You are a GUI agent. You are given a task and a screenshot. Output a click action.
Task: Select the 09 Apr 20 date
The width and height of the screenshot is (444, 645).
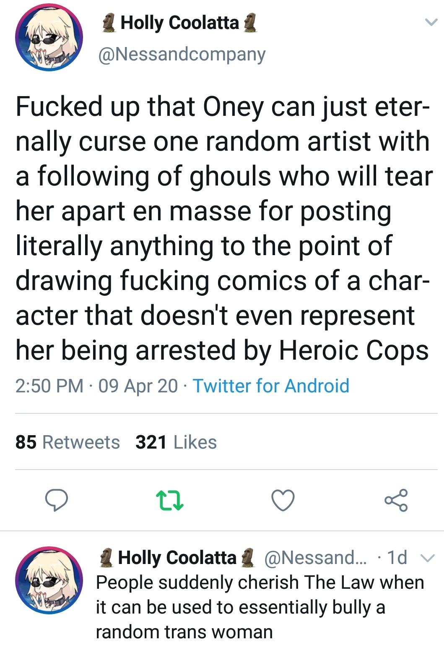[x=138, y=386]
